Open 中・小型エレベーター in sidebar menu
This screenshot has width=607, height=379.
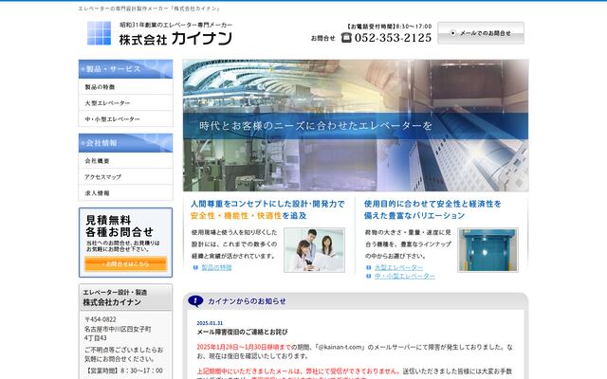[x=126, y=119]
